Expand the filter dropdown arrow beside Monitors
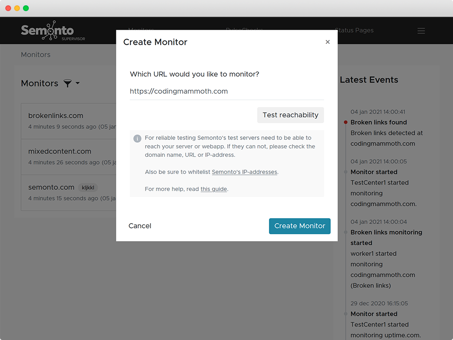This screenshot has height=340, width=453. 78,83
